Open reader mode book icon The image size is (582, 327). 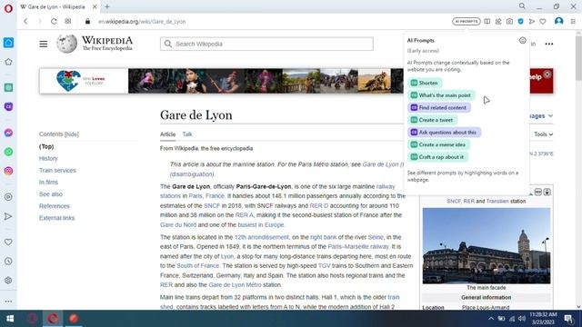tap(487, 22)
